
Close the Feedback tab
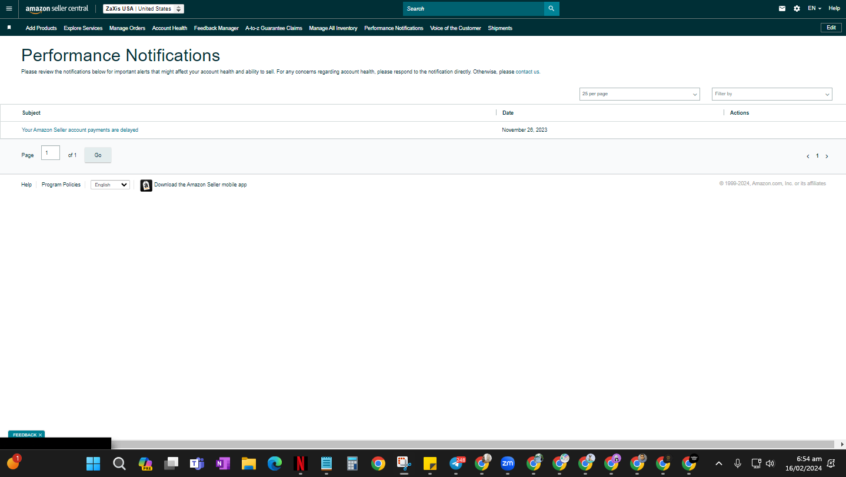(40, 435)
